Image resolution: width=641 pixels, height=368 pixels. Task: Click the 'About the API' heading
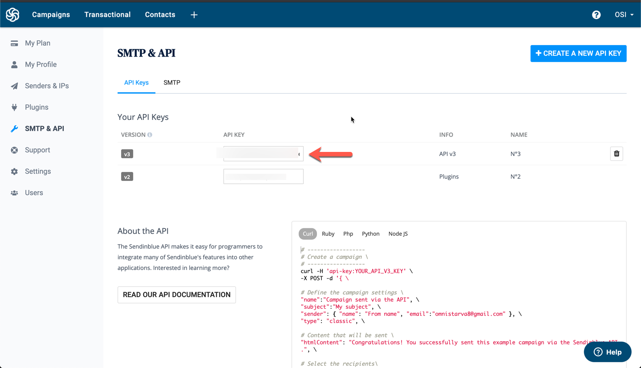(143, 231)
